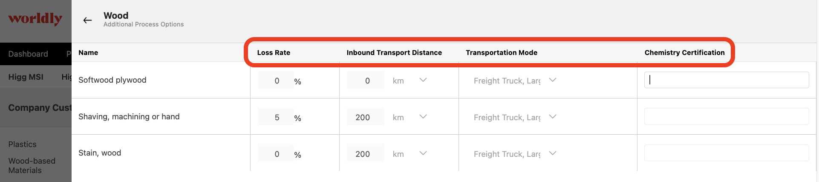Open Transportation Mode dropdown for Shaving, machining or hand
The height and width of the screenshot is (182, 819).
coord(515,117)
